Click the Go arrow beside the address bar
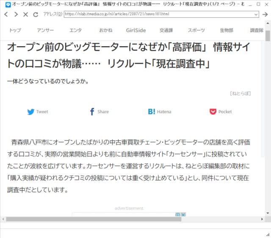Image resolution: width=271 pixels, height=238 pixels. coord(265,14)
